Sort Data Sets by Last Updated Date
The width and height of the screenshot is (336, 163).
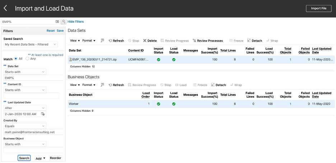point(322,51)
